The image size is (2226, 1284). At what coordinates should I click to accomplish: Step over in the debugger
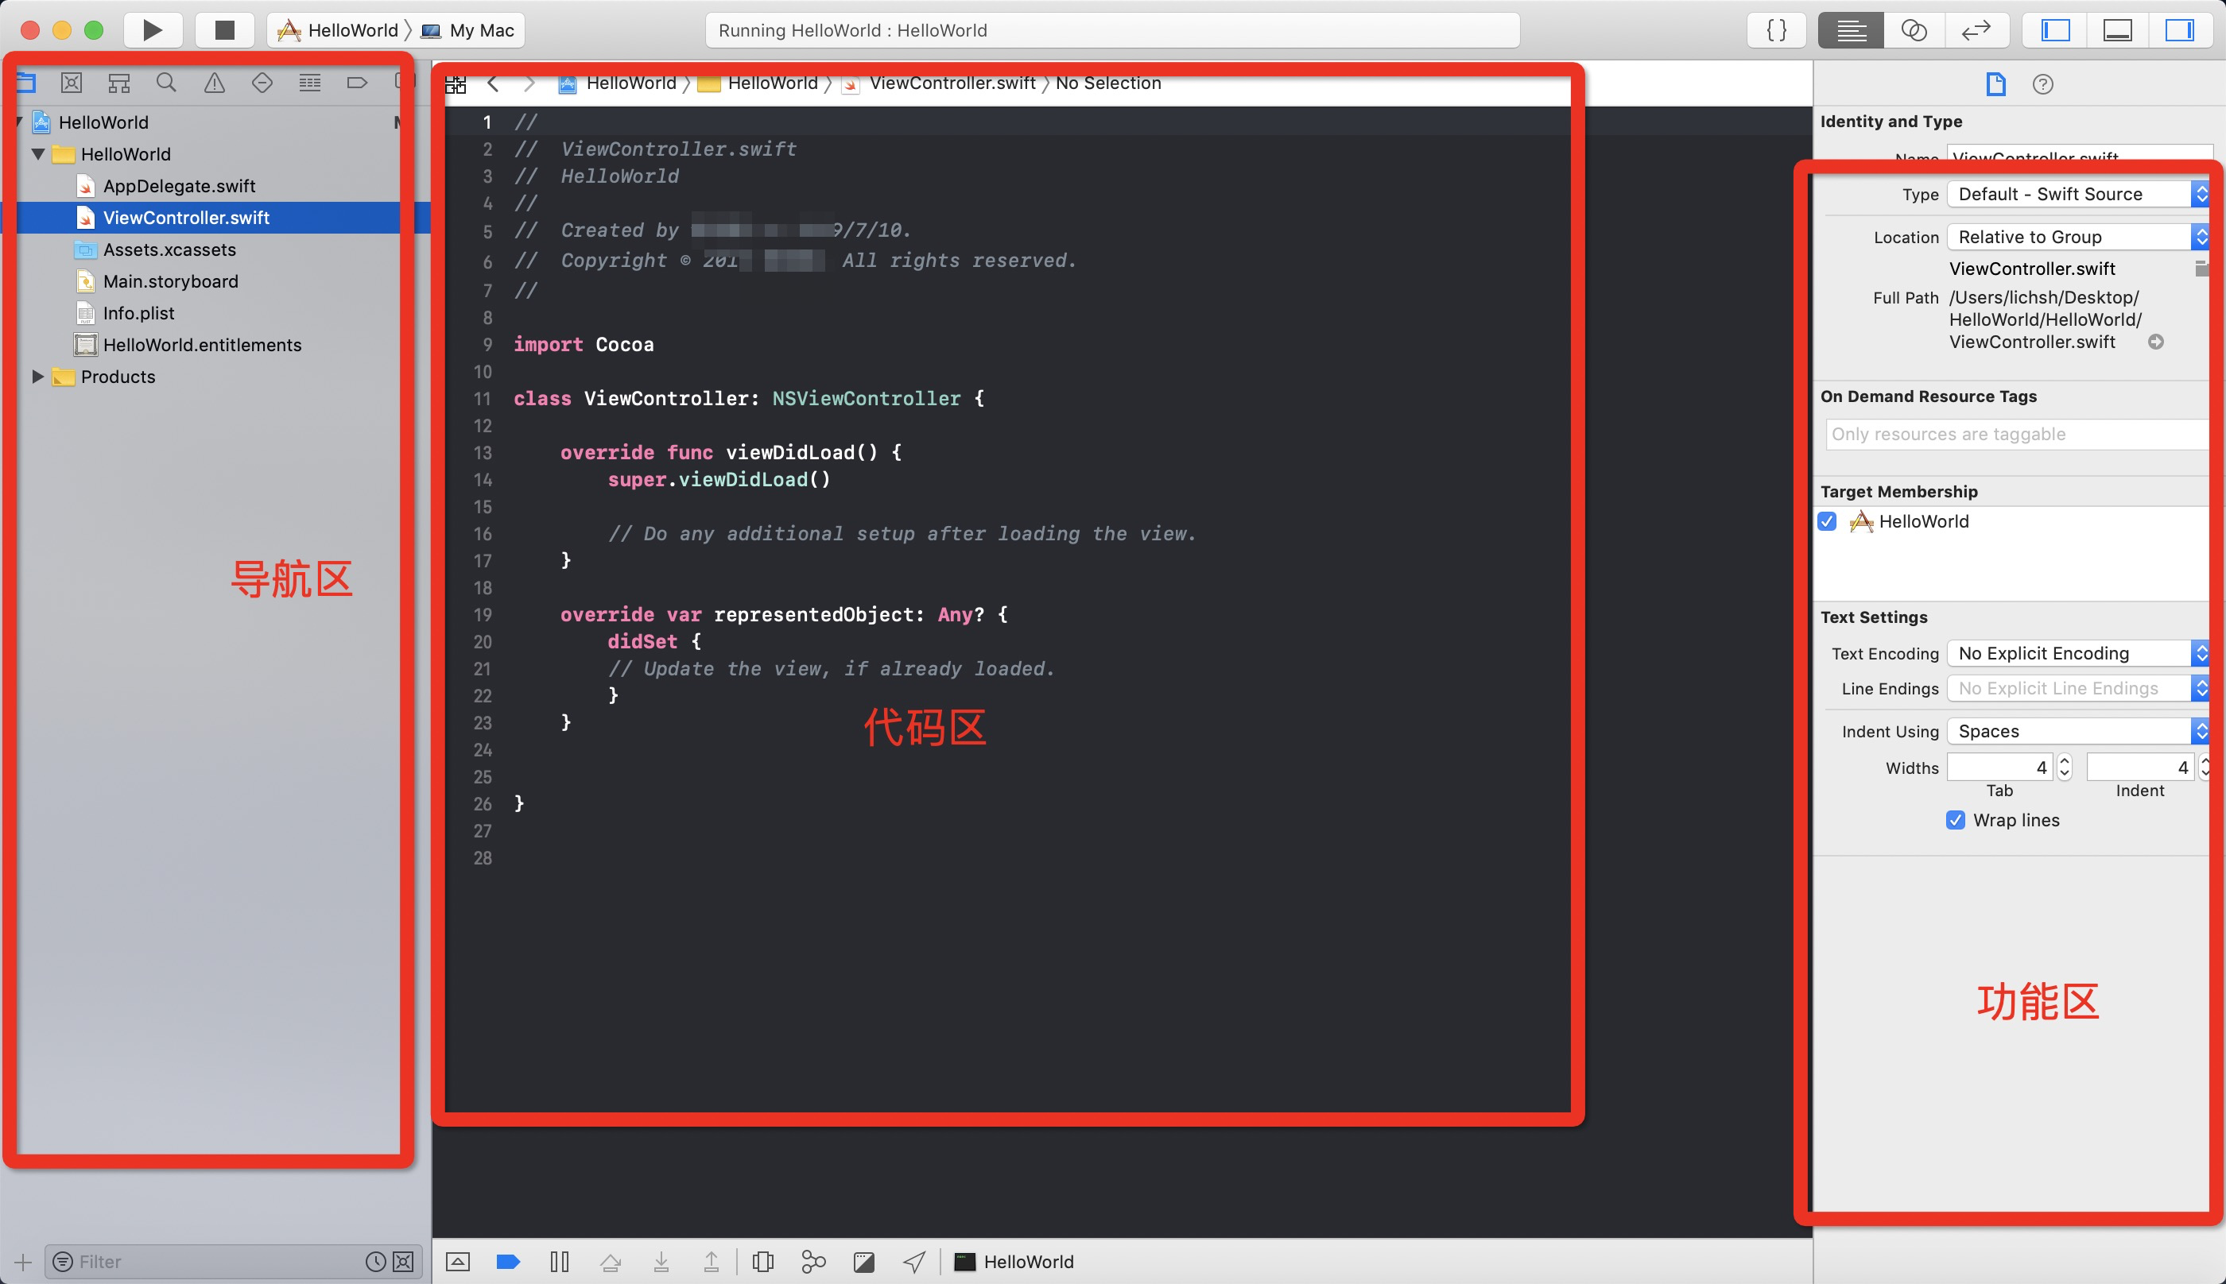pos(611,1262)
